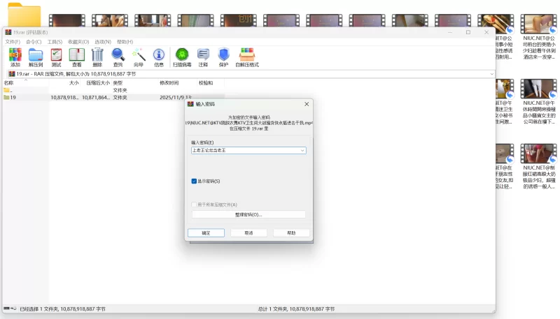
Task: Click the 自解压格式 (SFX) toolbar icon
Action: click(x=247, y=57)
